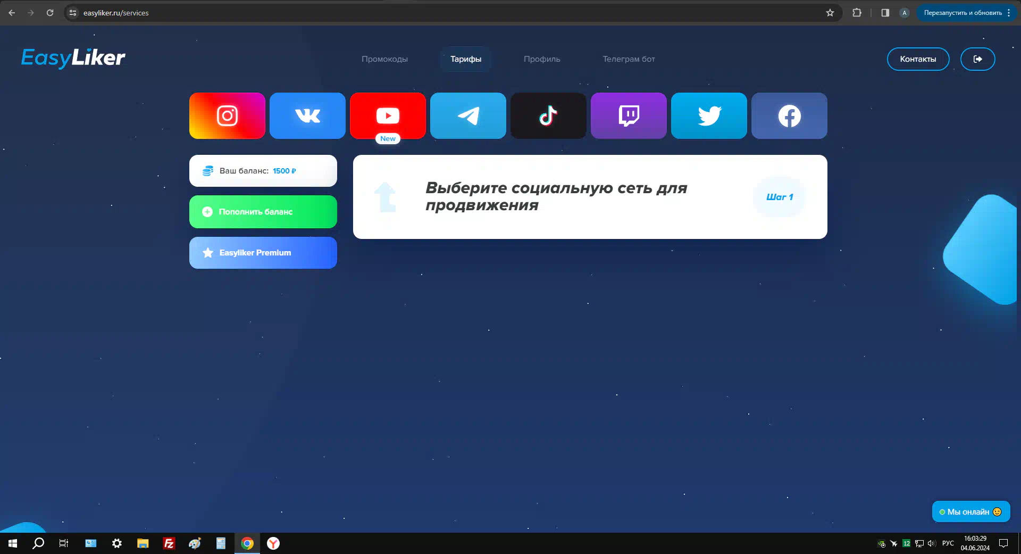Open Task View on the taskbar

64,543
